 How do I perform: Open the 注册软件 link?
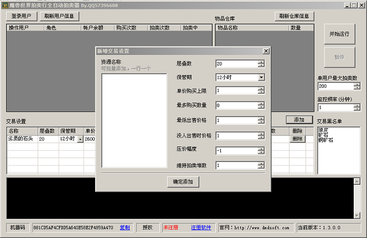(x=201, y=227)
